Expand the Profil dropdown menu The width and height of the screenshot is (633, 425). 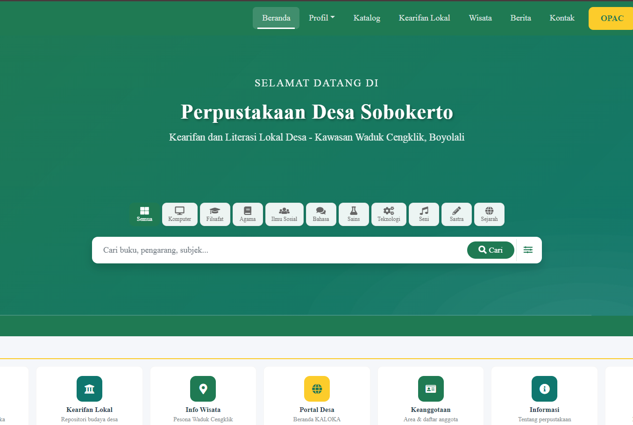point(322,18)
